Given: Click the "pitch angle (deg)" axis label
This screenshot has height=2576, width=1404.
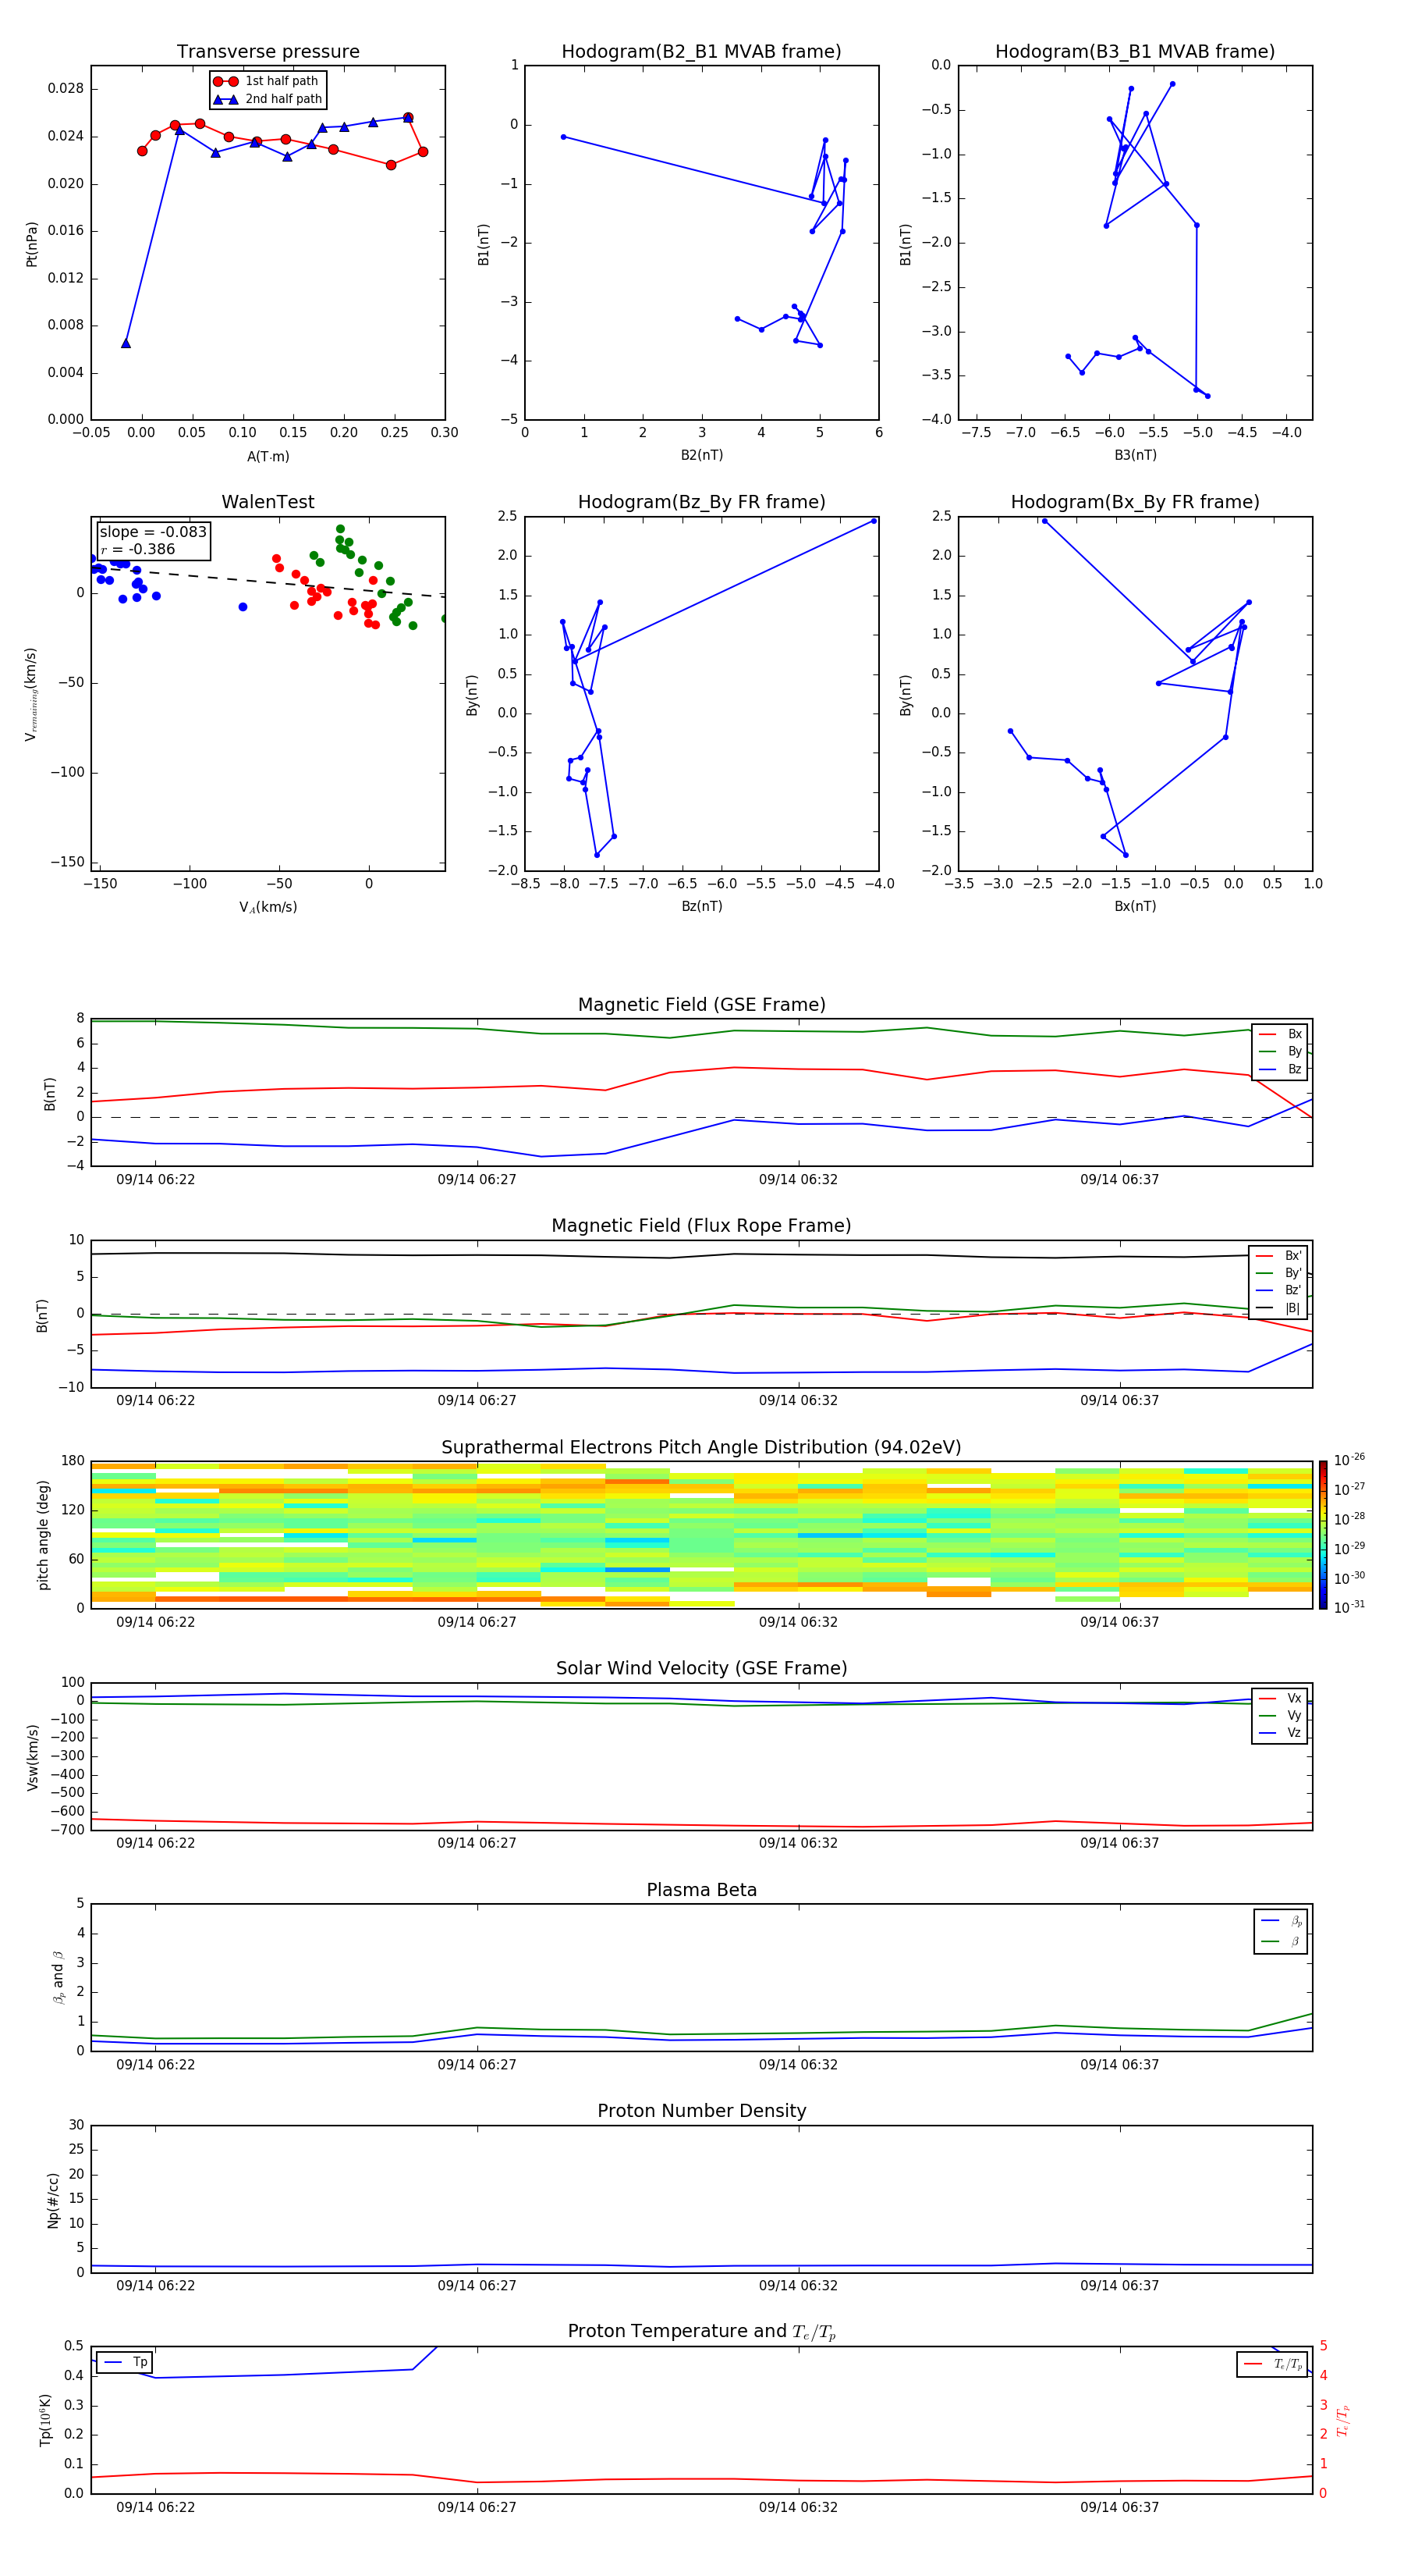Looking at the screenshot, I should [43, 1535].
